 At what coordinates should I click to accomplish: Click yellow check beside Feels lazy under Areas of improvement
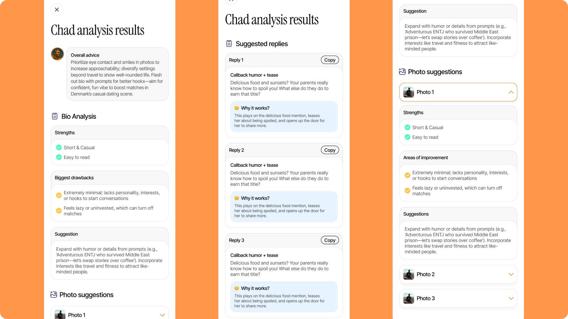[x=408, y=191]
